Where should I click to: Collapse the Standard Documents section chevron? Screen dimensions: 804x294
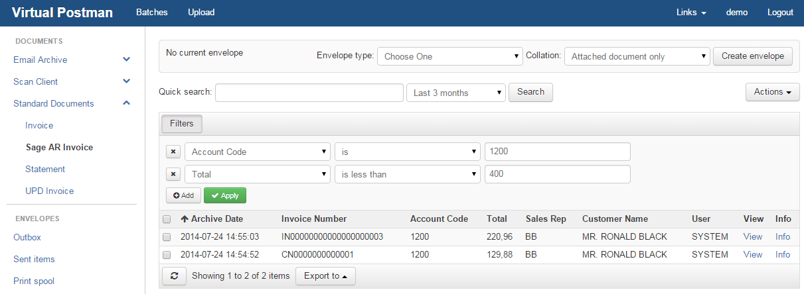tap(126, 103)
